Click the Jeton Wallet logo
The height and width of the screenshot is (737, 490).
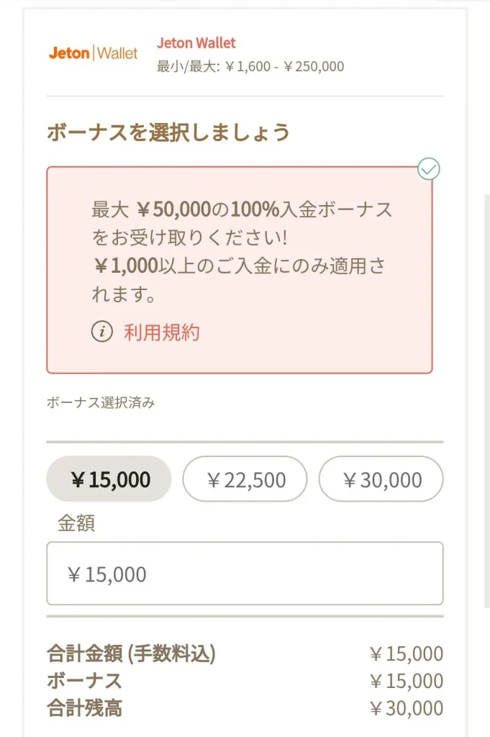94,53
